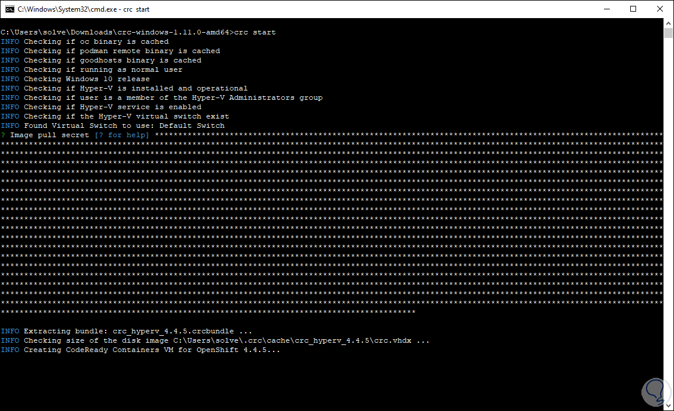Click the 'Image pull secret' prompt
Screen dimensions: 674x411
coord(50,135)
